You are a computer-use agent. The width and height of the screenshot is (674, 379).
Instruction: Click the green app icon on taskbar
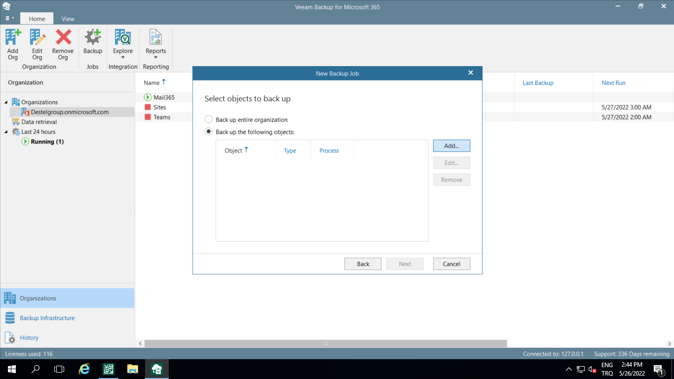pyautogui.click(x=109, y=369)
